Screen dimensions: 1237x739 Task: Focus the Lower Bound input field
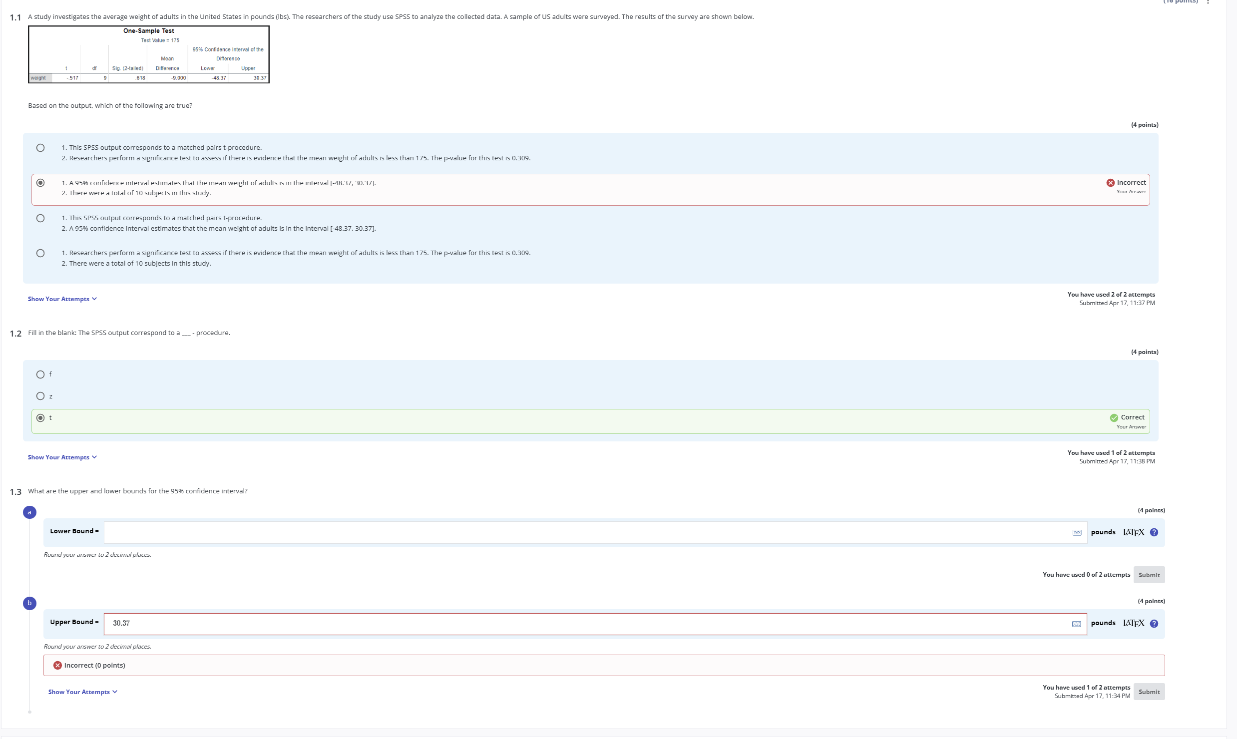pyautogui.click(x=595, y=533)
